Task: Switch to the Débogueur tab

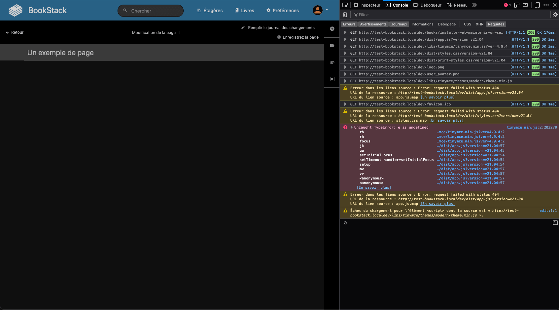Action: pos(427,5)
